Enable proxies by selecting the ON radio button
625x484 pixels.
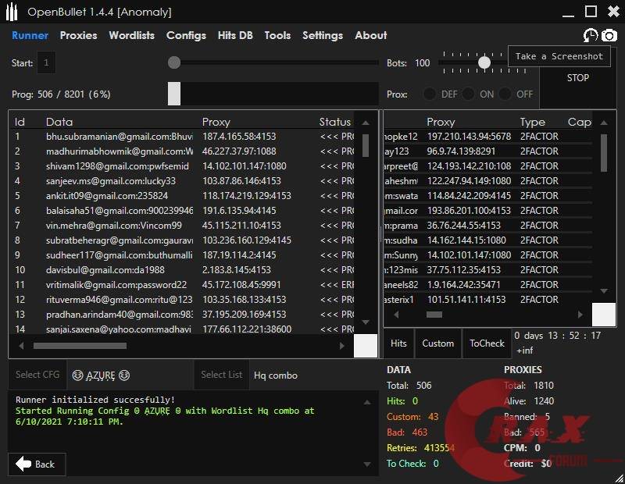[x=470, y=93]
